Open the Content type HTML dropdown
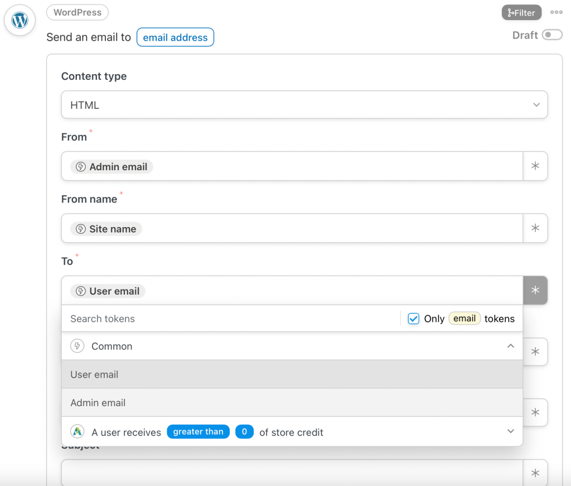 pos(304,105)
